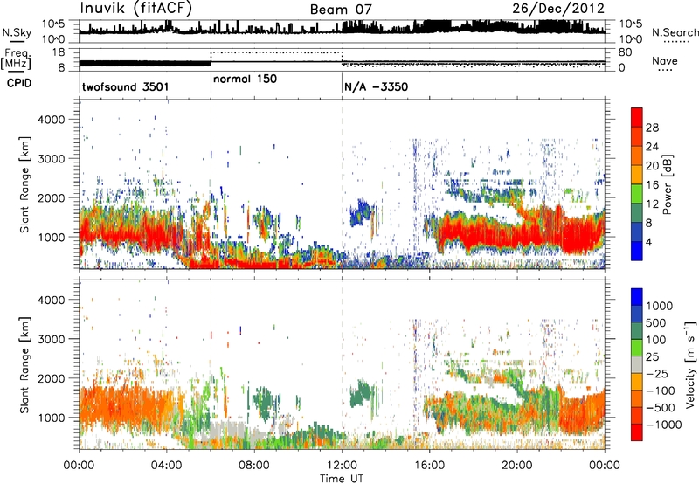Click the 'Velocity [m s-1]' colorbar label
Viewport: 699px width, 484px height.
coord(690,363)
